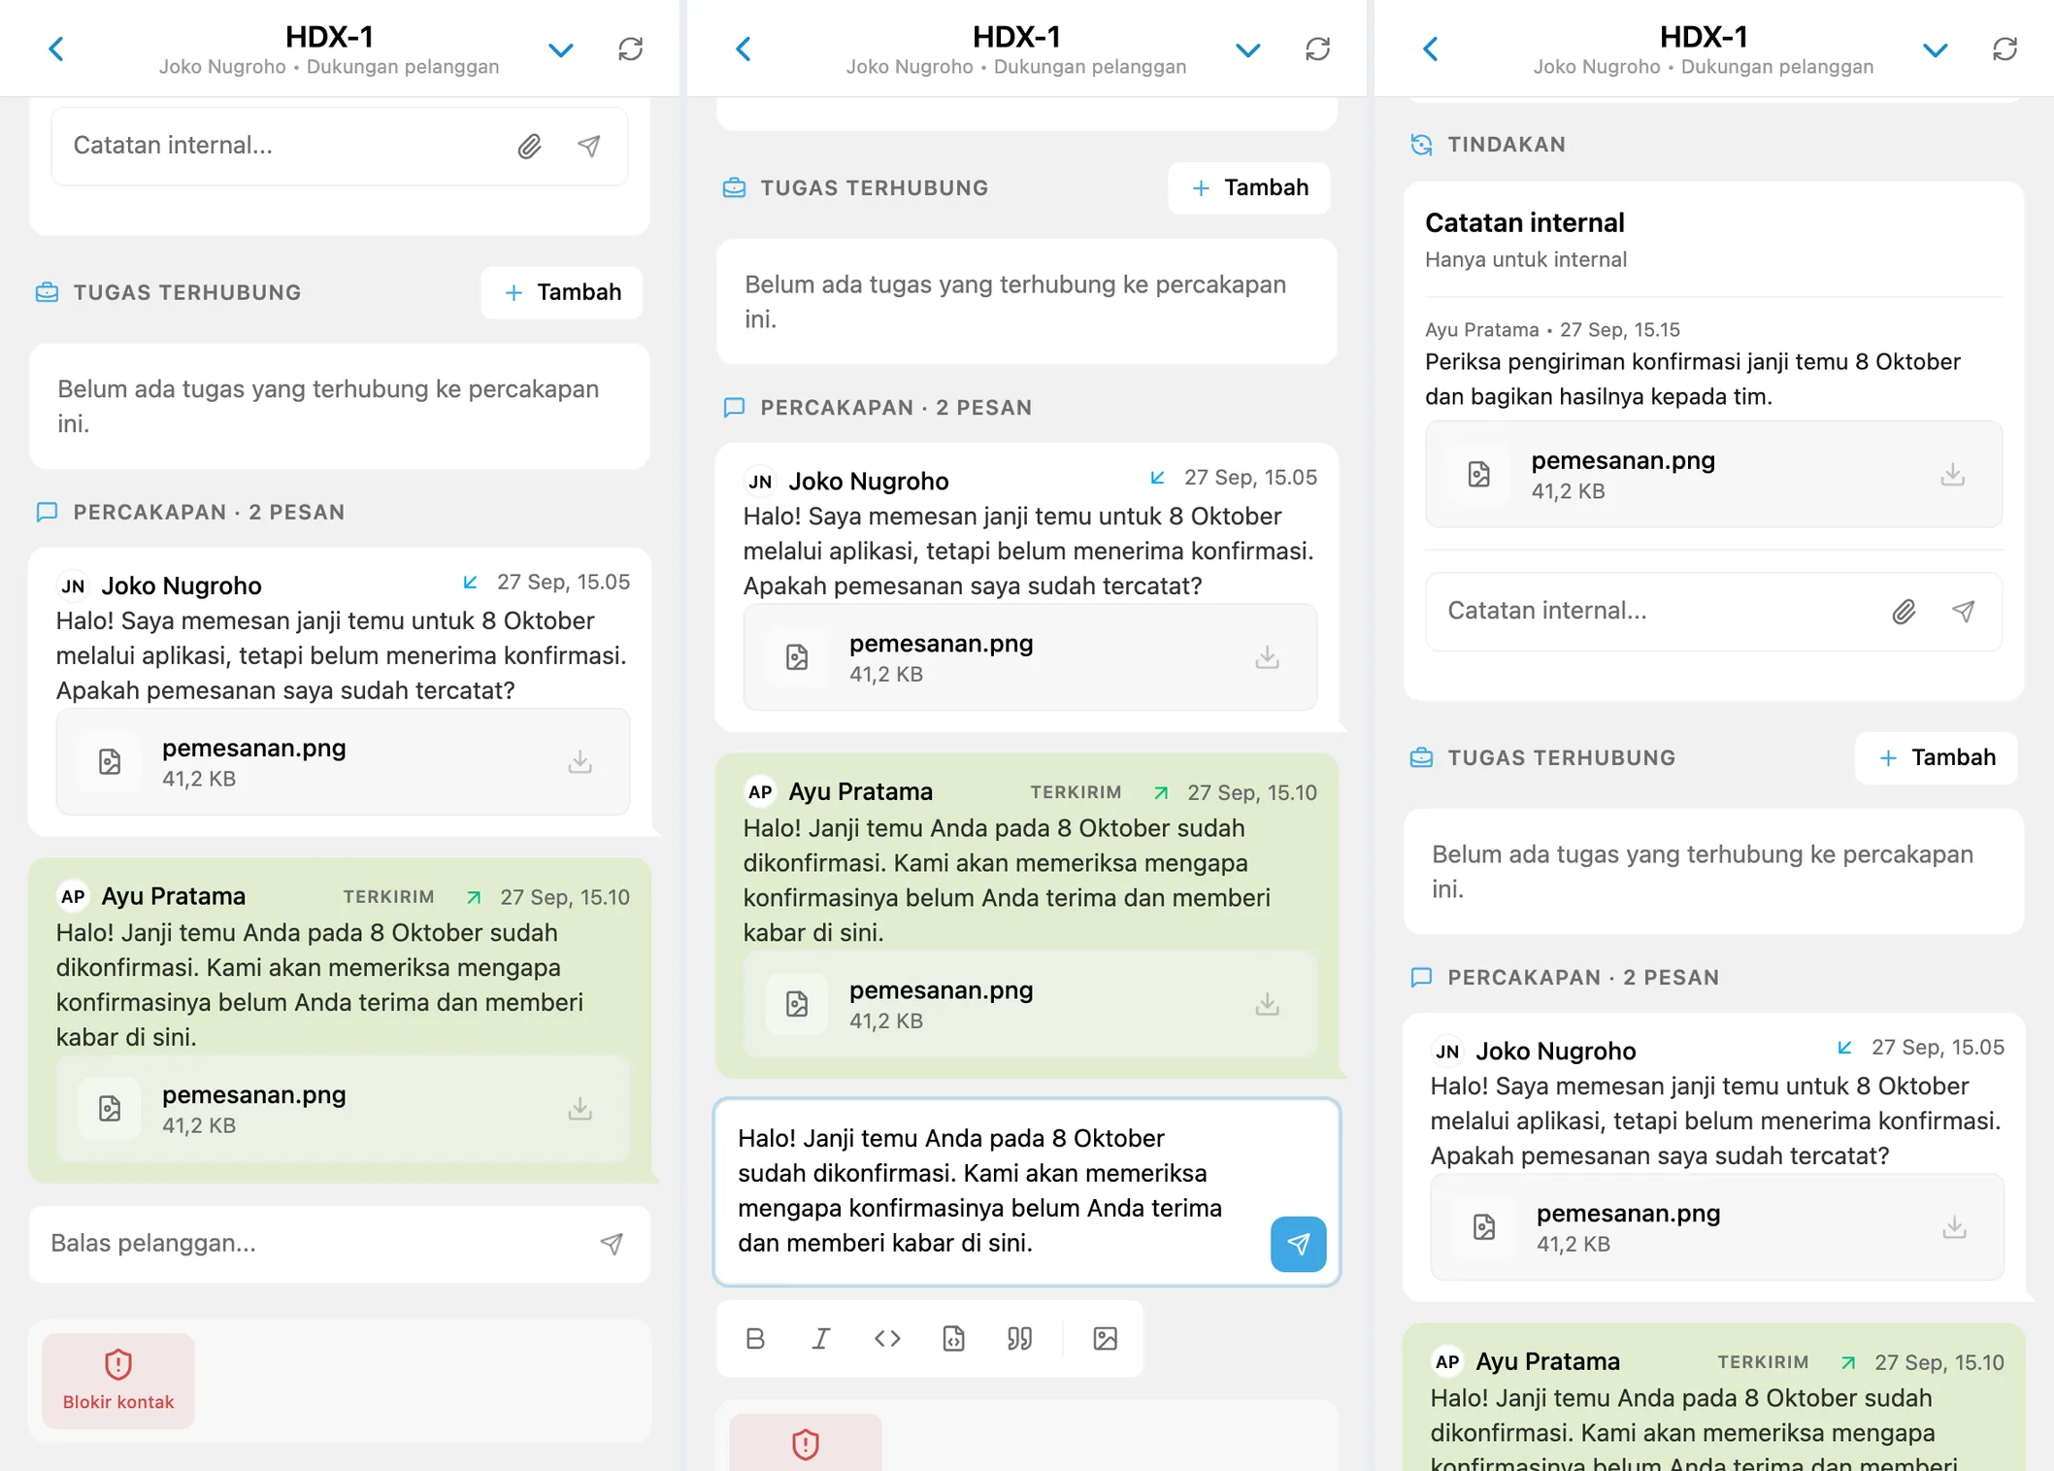Insert code block file from reply toolbar
Screen dimensions: 2054x1471
[953, 1339]
